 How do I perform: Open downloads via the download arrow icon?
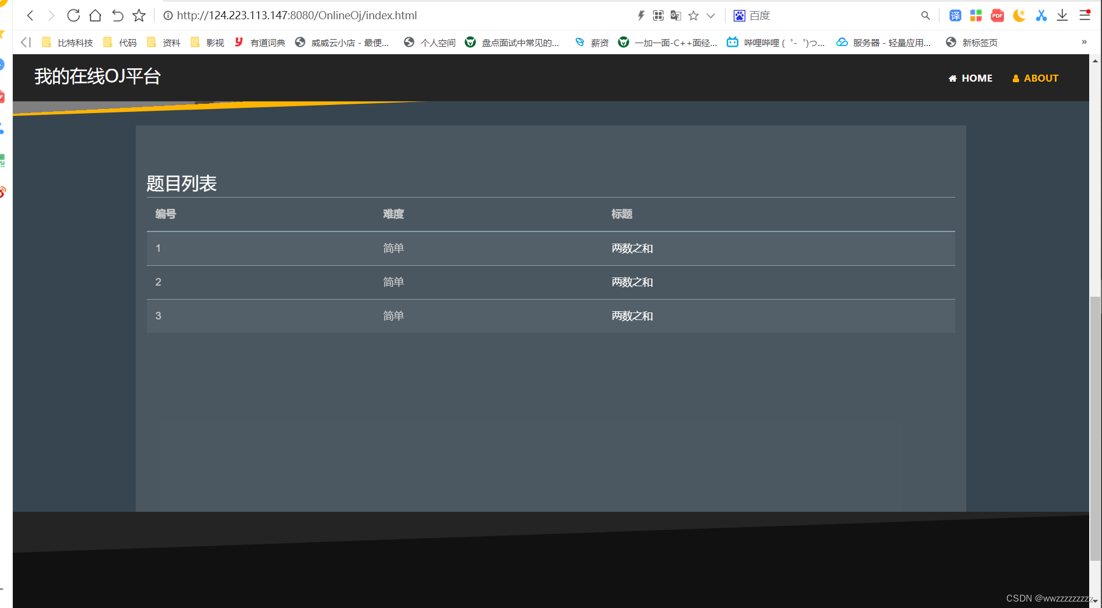point(1062,16)
